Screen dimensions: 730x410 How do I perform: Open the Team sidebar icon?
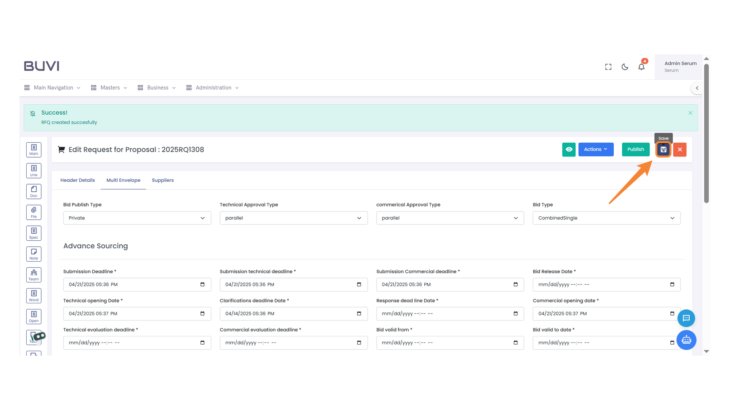pyautogui.click(x=34, y=275)
